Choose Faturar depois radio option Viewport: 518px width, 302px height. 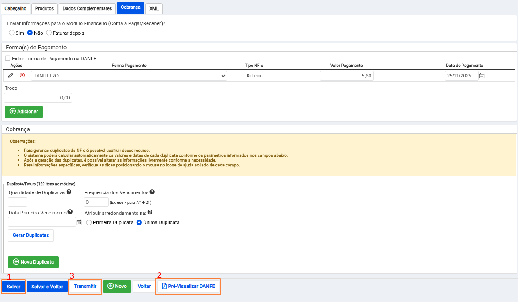pyautogui.click(x=49, y=33)
